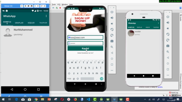Open the Help menu in Android Studio

[x=71, y=5]
